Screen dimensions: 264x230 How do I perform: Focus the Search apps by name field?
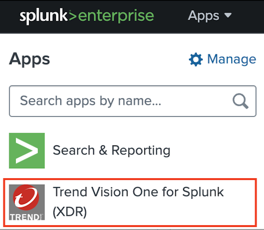point(132,101)
